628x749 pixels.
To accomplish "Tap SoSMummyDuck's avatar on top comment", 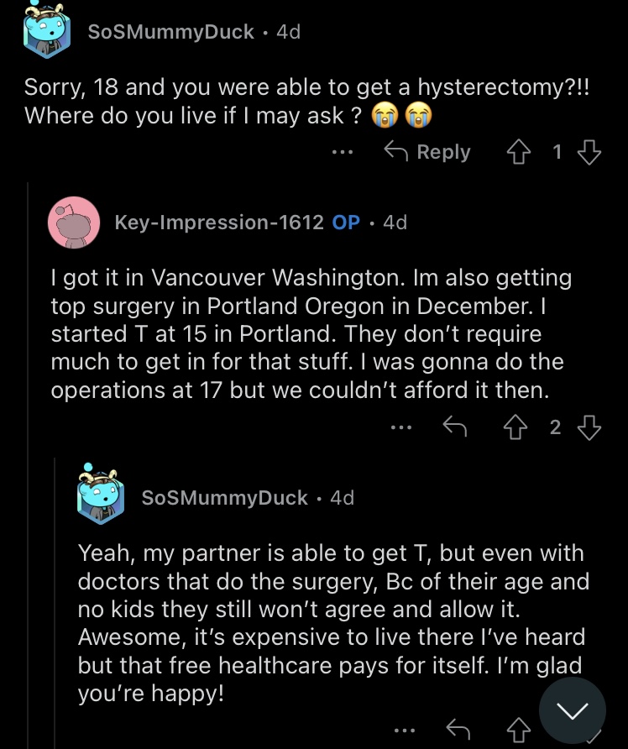I will (47, 30).
